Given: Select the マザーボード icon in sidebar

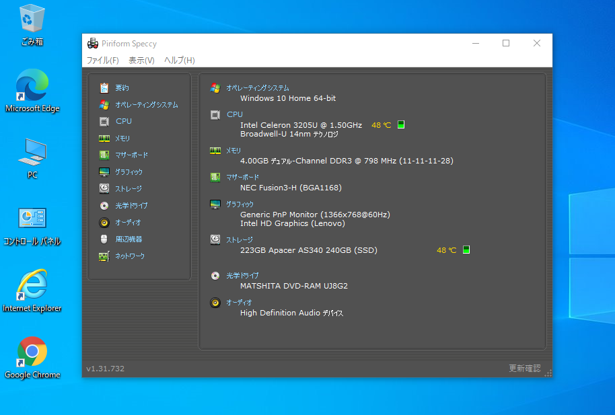Looking at the screenshot, I should pos(104,155).
